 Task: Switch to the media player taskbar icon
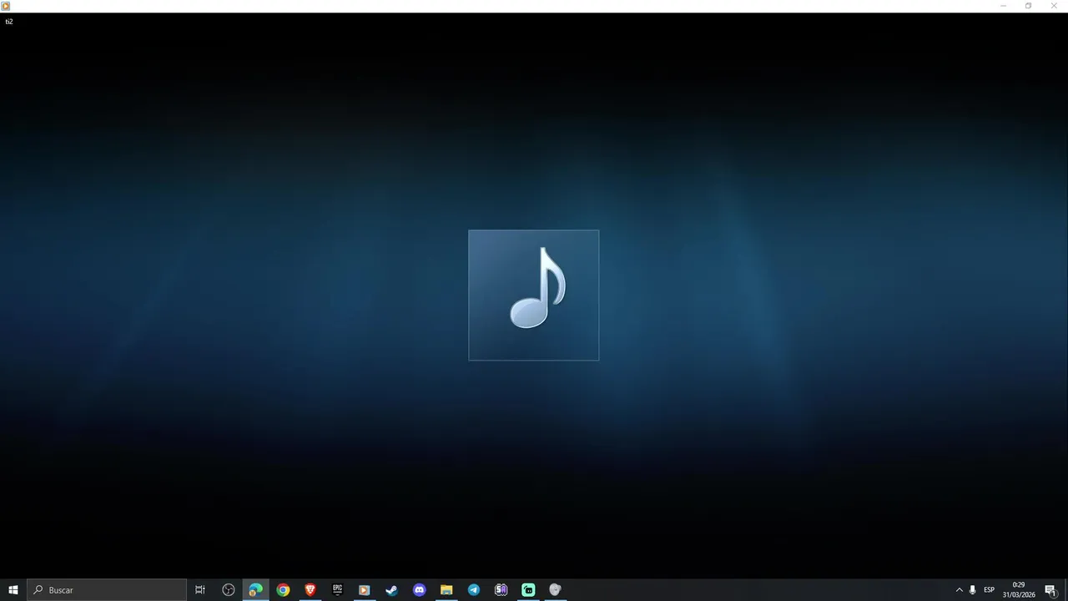365,589
